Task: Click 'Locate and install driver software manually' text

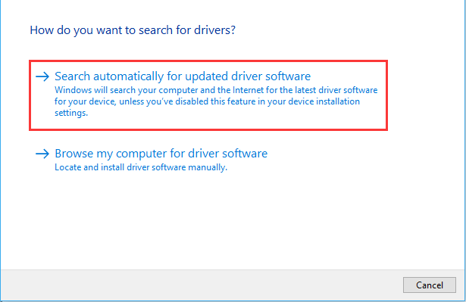Action: (x=141, y=167)
